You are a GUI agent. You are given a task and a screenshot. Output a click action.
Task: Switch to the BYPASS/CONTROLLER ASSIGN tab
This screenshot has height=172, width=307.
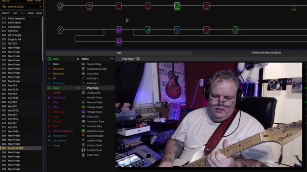(266, 53)
